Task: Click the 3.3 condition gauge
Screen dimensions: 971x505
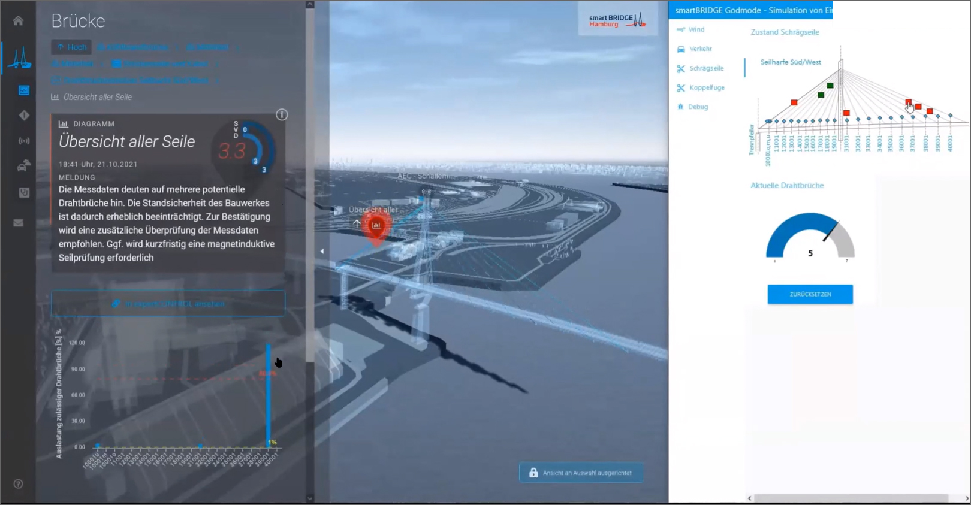Action: (x=245, y=148)
